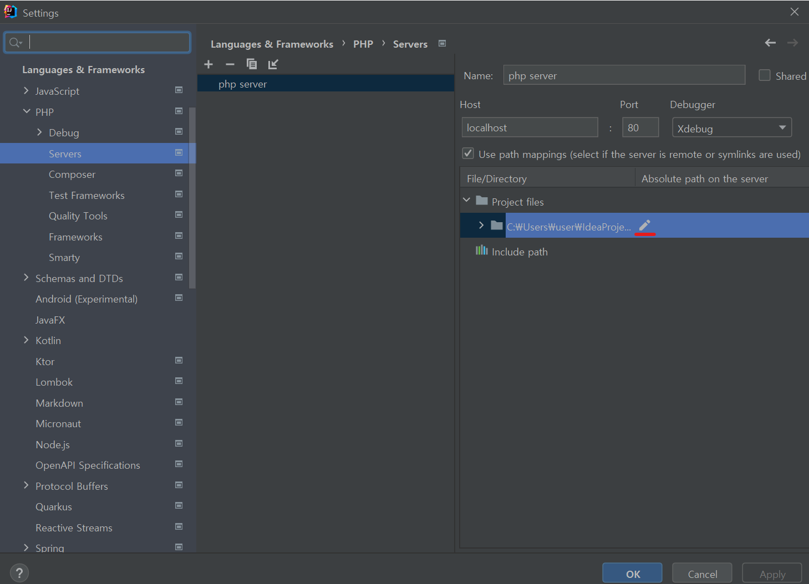Close the Settings dialog window

[x=795, y=12]
